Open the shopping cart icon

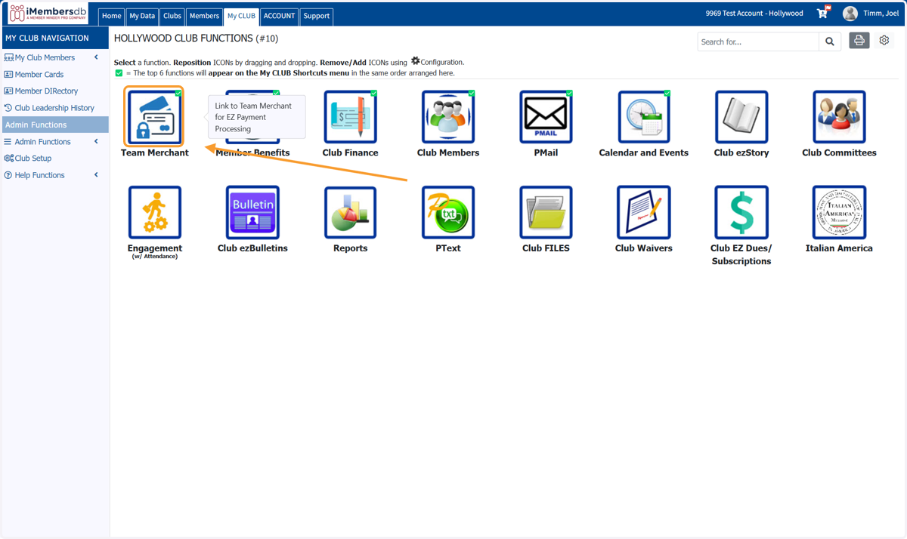[822, 13]
